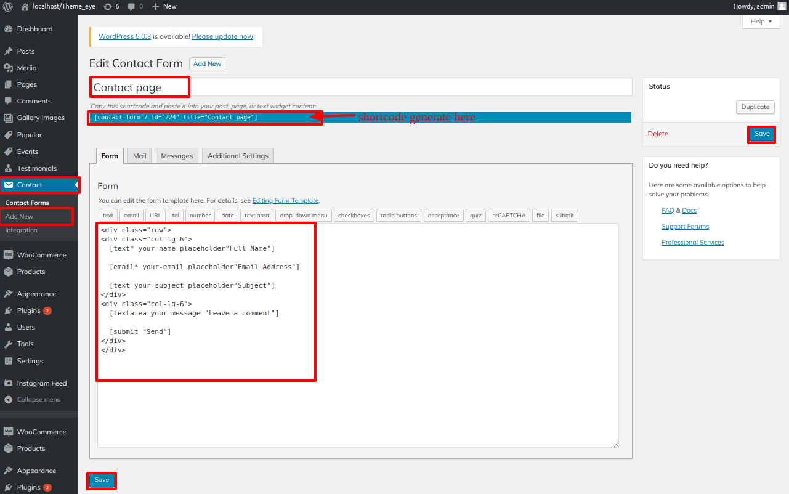Select the contact-form-7 shortcode field
Image resolution: width=789 pixels, height=494 pixels.
(360, 117)
